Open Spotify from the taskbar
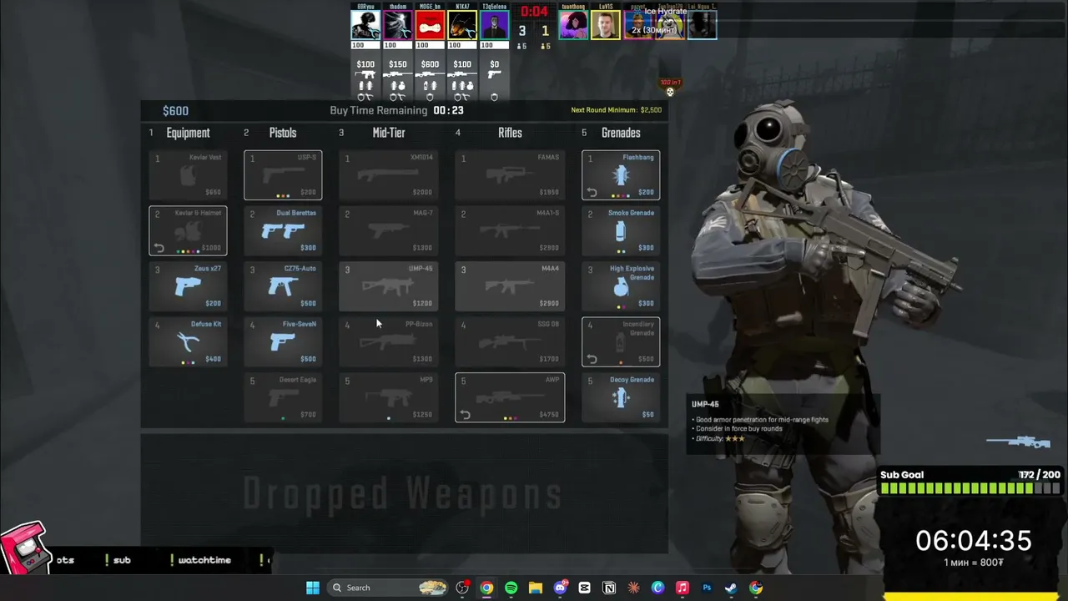 point(511,588)
